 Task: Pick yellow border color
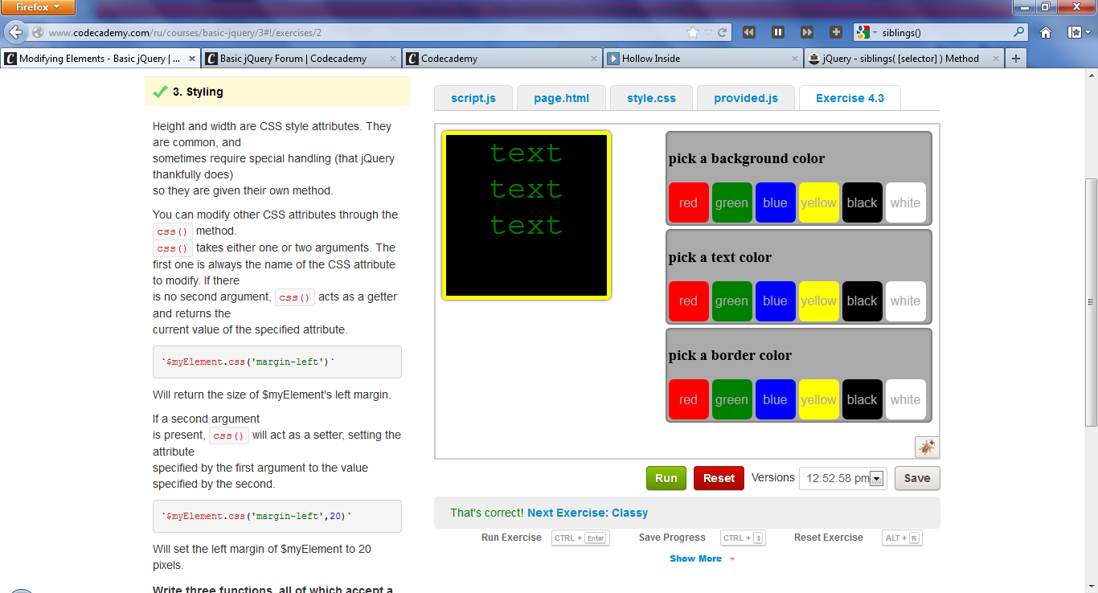819,399
